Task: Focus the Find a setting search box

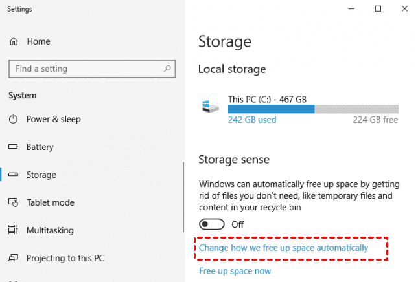Action: click(x=84, y=69)
